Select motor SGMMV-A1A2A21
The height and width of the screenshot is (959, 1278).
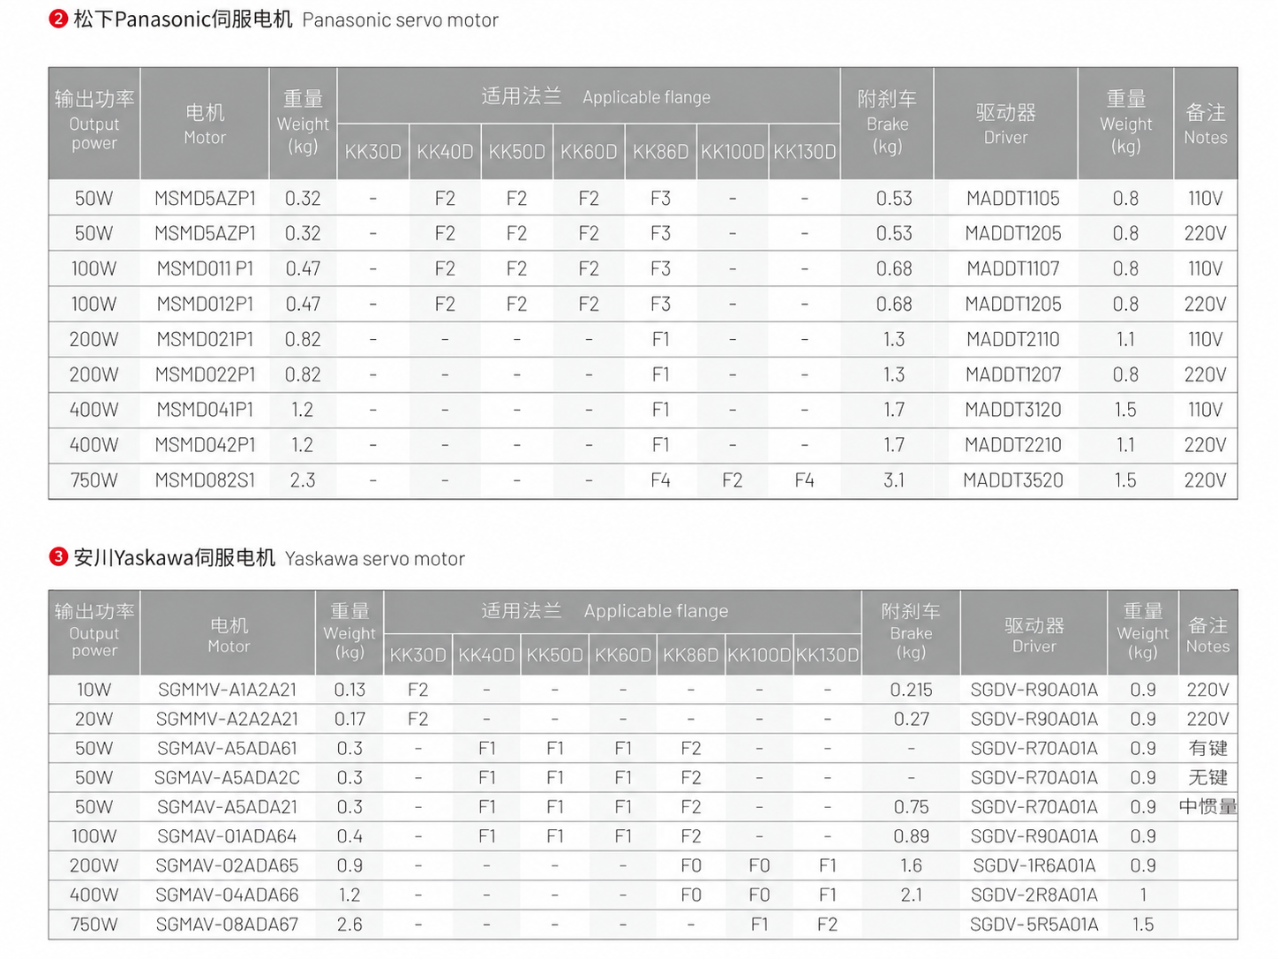(228, 690)
